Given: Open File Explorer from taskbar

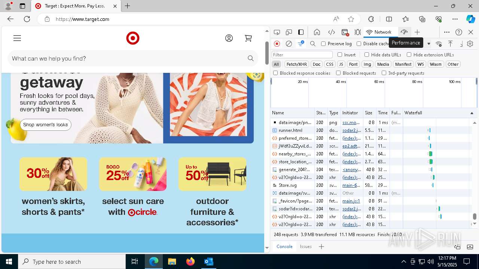Looking at the screenshot, I should pyautogui.click(x=172, y=262).
